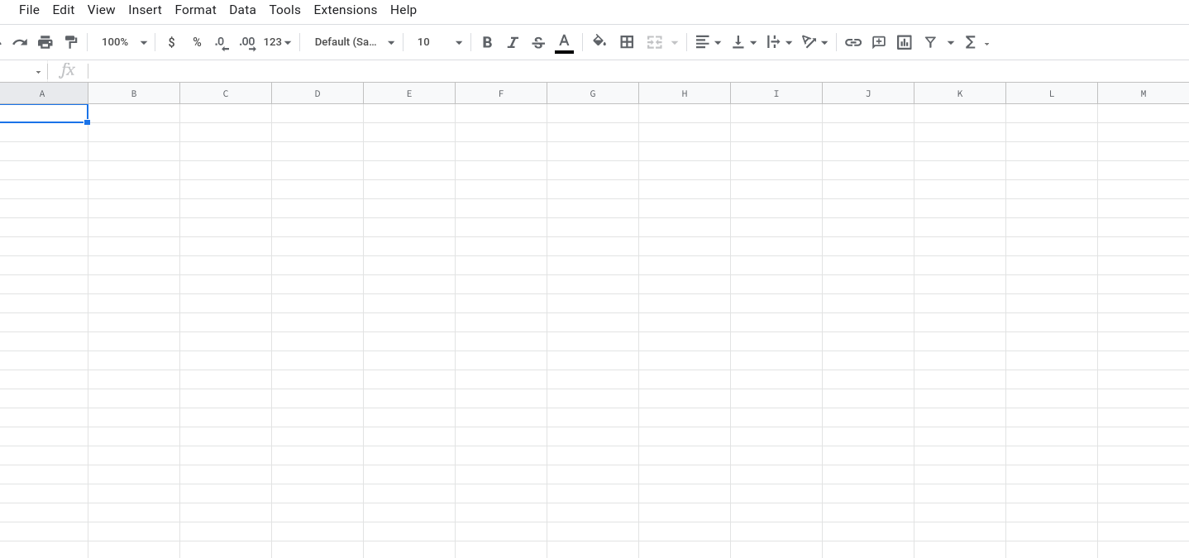Select column G header
The width and height of the screenshot is (1189, 558).
pyautogui.click(x=593, y=93)
